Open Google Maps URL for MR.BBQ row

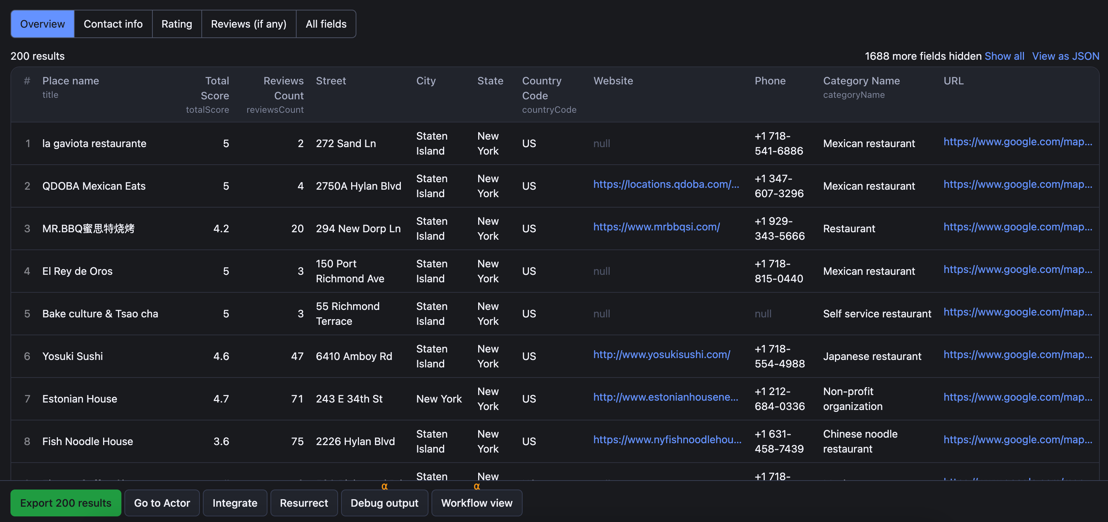1018,227
